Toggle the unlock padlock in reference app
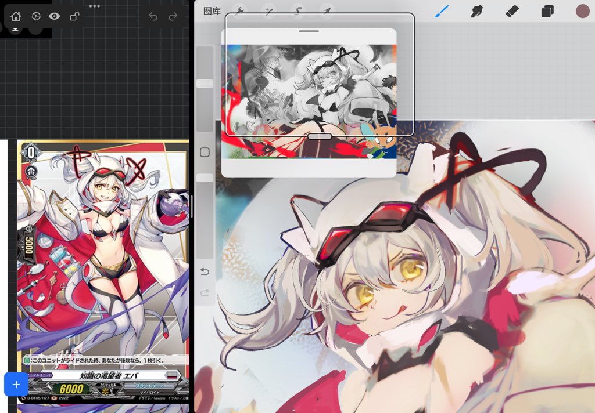595x413 pixels. pos(74,16)
